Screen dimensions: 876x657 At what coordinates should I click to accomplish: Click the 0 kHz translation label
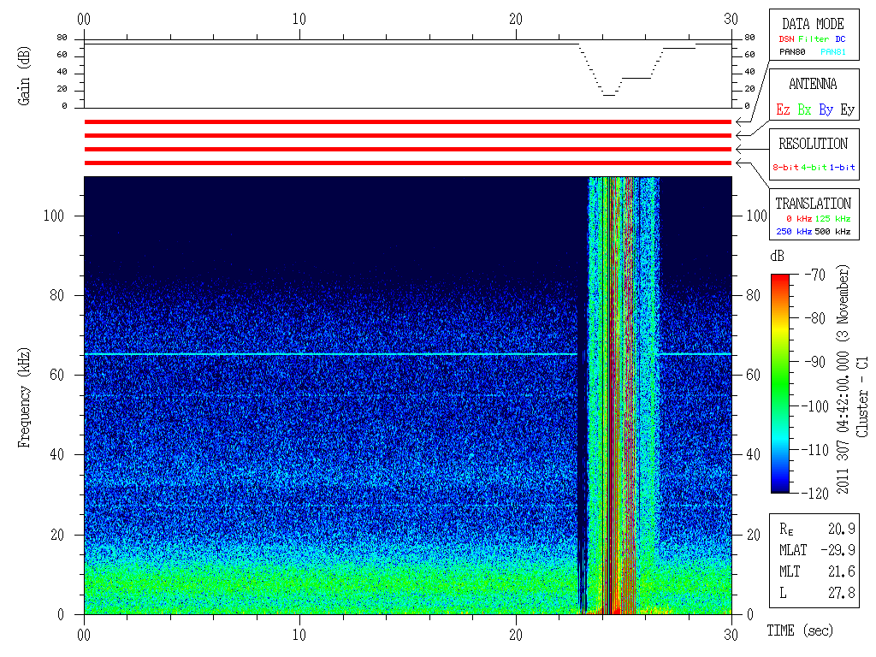point(796,219)
